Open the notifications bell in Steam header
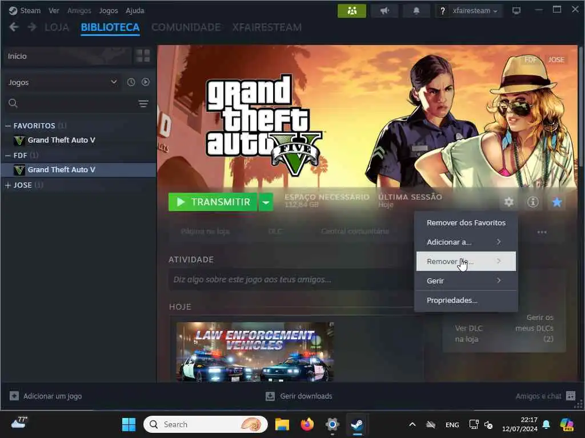 pyautogui.click(x=416, y=11)
